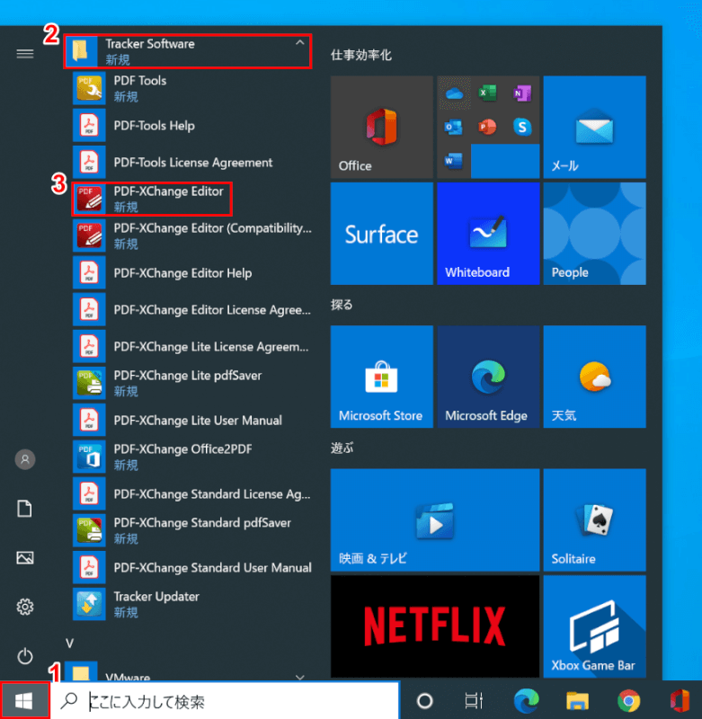Open the メール mail tile

[x=595, y=127]
